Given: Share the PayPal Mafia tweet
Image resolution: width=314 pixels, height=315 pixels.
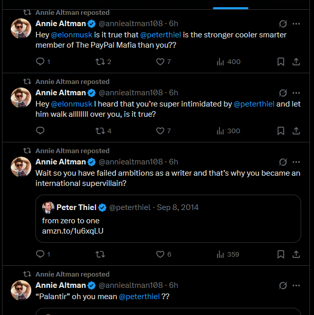Looking at the screenshot, I should 296,61.
